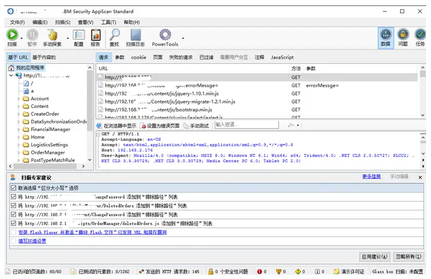Open dropdown arrow next to Manual Explore
Image resolution: width=431 pixels, height=279 pixels.
pos(68,38)
